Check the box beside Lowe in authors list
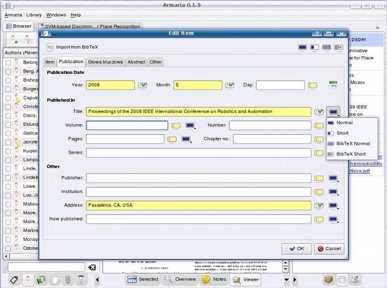 point(8,186)
